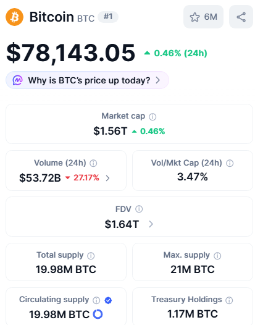The image size is (255, 325).
Task: Click the AI chat icon beside BTC question
Action: tap(17, 80)
